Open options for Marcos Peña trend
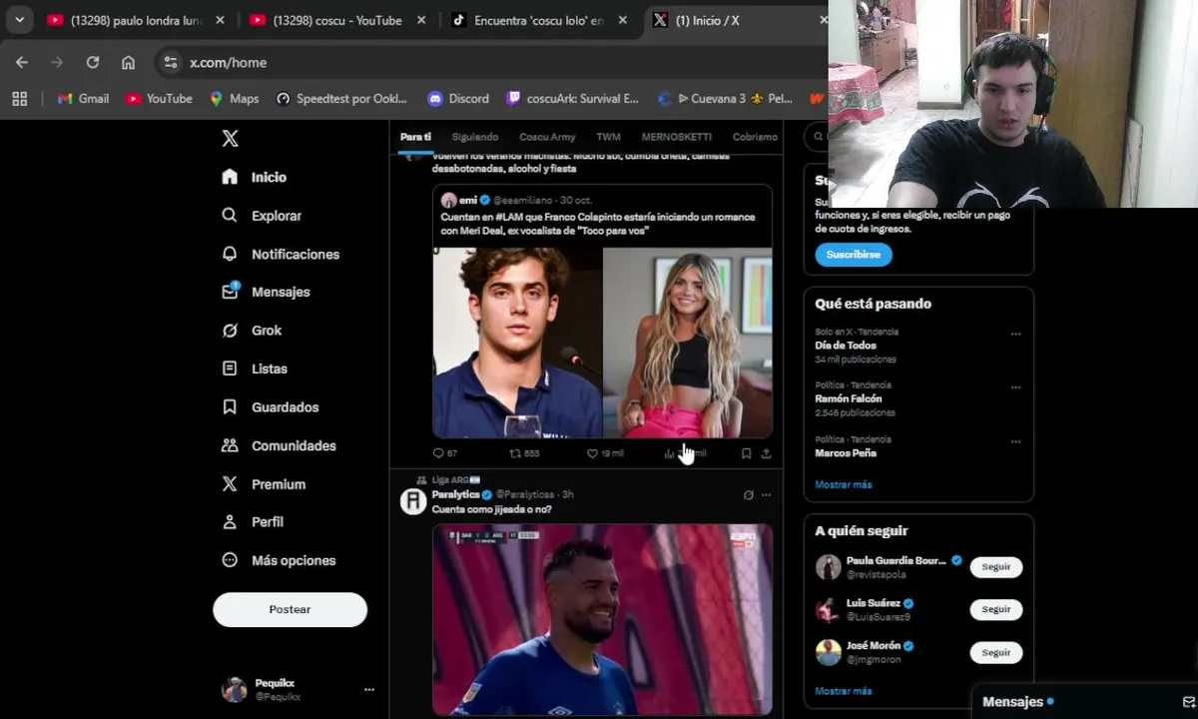 [1015, 441]
